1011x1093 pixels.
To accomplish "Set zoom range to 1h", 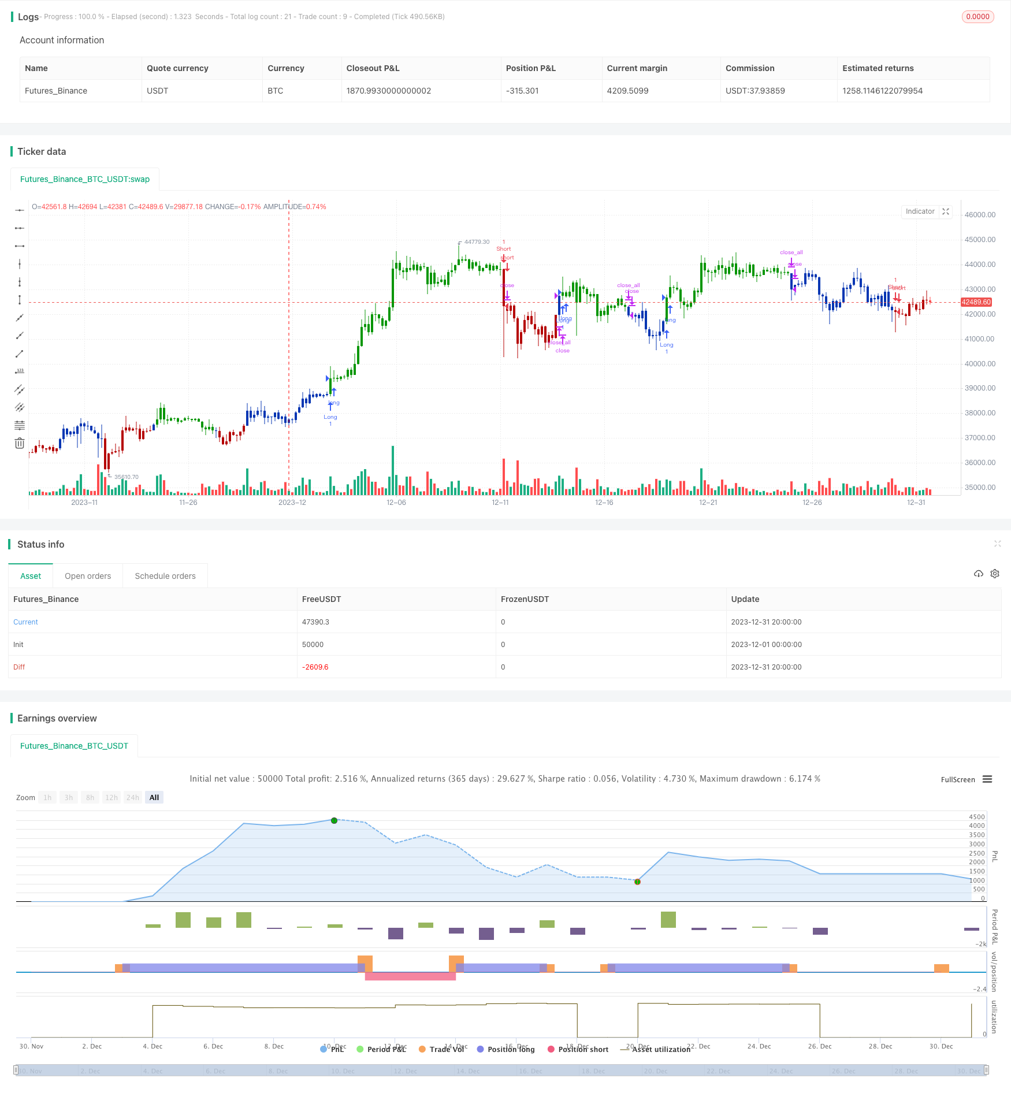I will coord(47,797).
